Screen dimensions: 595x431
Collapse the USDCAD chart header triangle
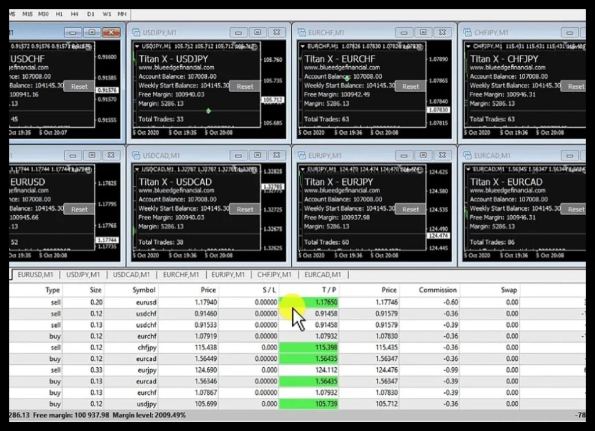click(137, 169)
